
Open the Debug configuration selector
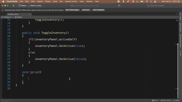tap(22, 6)
